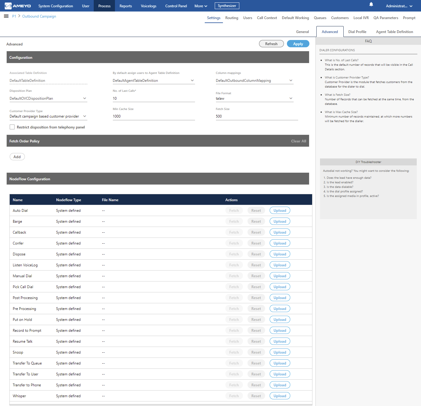This screenshot has height=406, width=421.
Task: Open the General sub-tab
Action: tap(302, 32)
